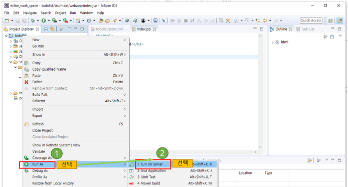
Task: Switch to the Task List tab
Action: click(x=305, y=29)
